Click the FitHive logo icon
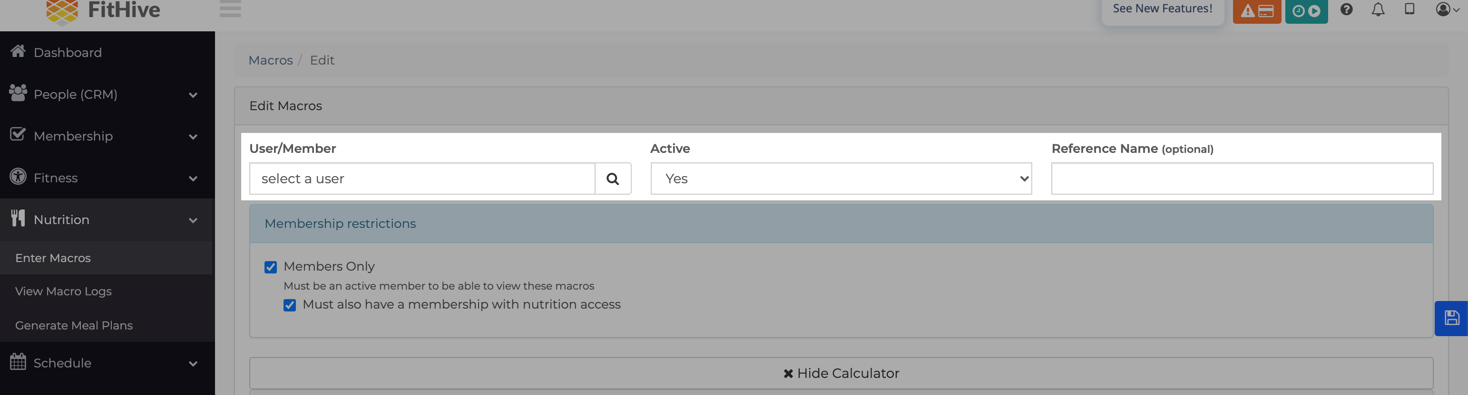The height and width of the screenshot is (395, 1468). (61, 11)
